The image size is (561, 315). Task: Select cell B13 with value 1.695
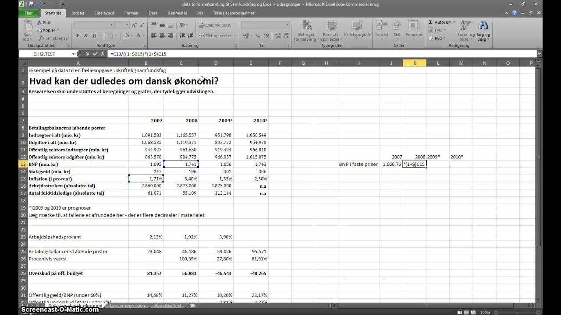point(146,164)
